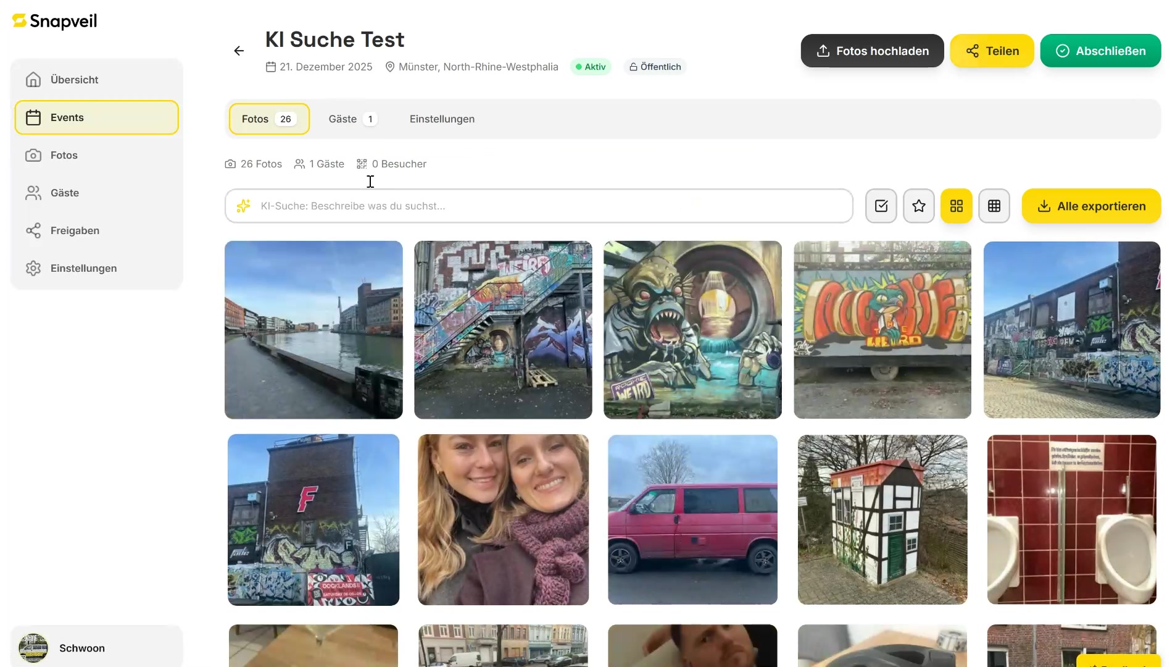Click the Teilen button

992,51
